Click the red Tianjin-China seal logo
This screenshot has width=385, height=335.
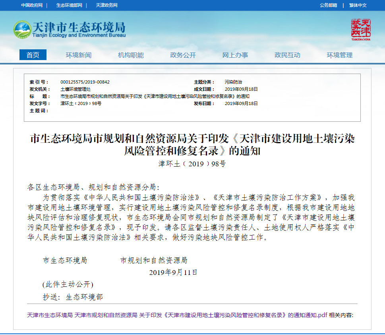tap(361, 29)
